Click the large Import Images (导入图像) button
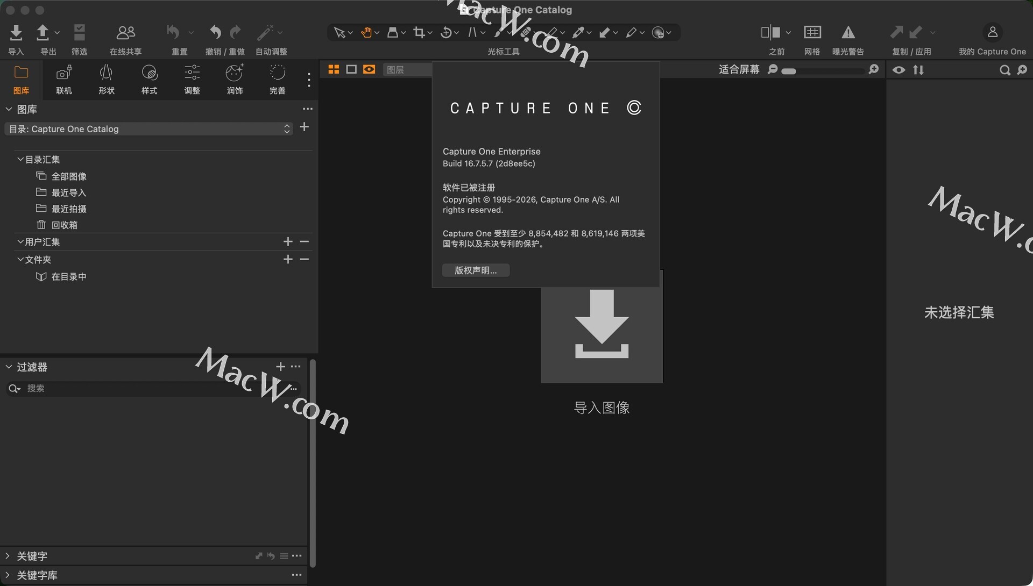1033x586 pixels. pyautogui.click(x=602, y=333)
